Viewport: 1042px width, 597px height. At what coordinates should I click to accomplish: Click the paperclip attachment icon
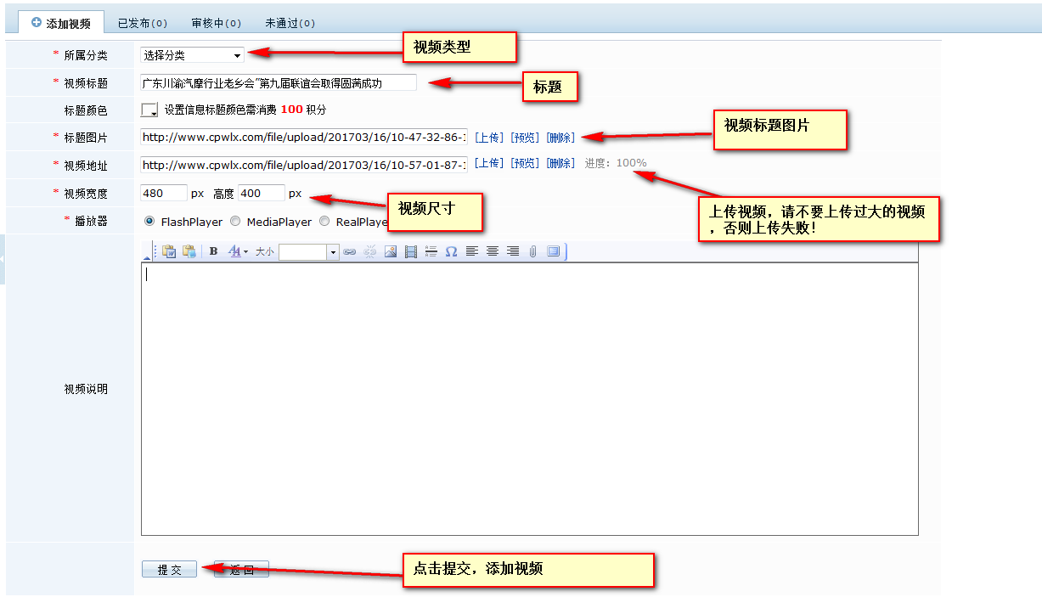point(533,251)
